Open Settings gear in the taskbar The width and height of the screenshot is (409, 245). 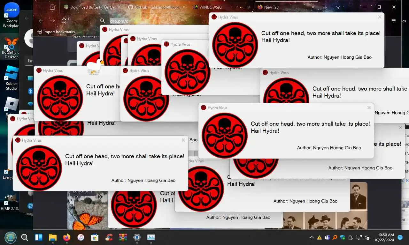(137, 237)
